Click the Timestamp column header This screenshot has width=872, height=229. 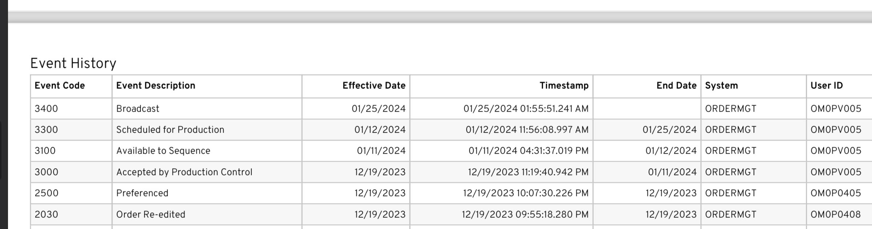[564, 86]
